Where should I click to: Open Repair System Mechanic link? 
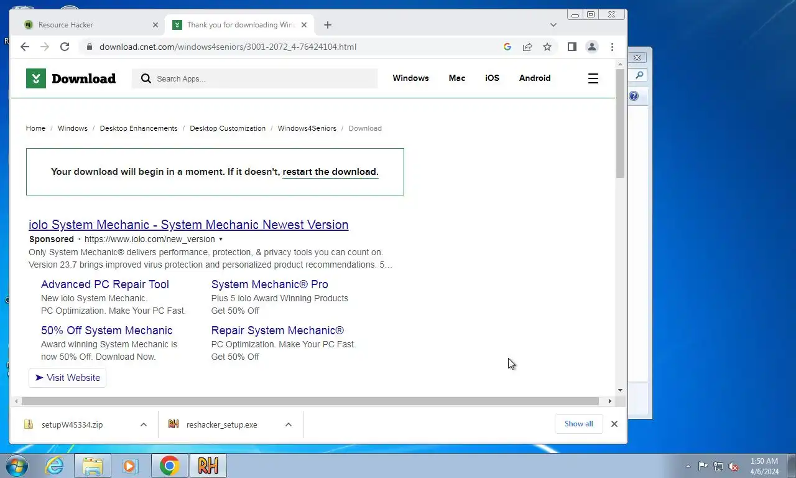[x=277, y=330]
